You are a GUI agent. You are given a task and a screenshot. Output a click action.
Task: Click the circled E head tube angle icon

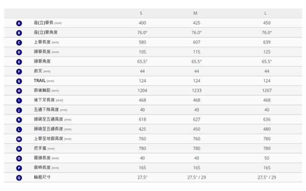(19, 62)
